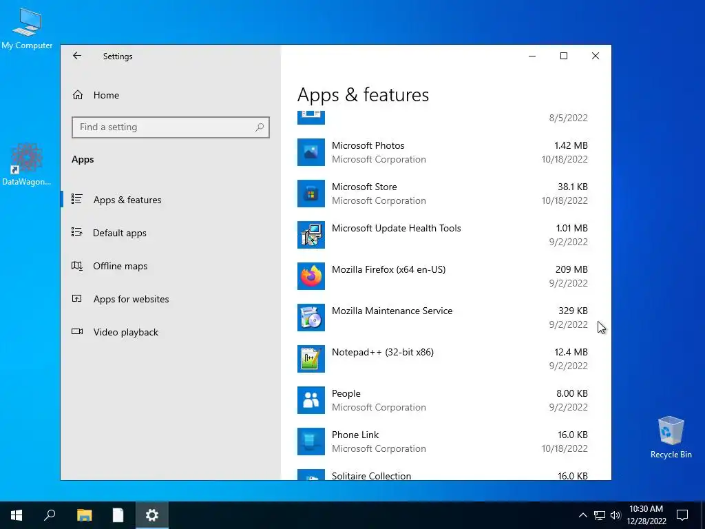Select Offline maps in sidebar
Screen dimensions: 705x529
pyautogui.click(x=120, y=266)
